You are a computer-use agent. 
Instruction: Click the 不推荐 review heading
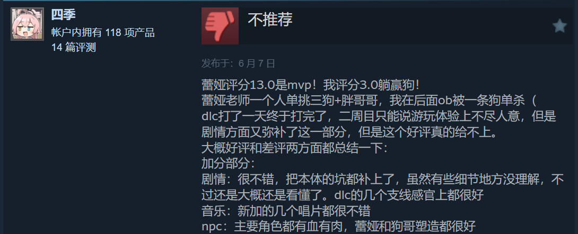[270, 20]
